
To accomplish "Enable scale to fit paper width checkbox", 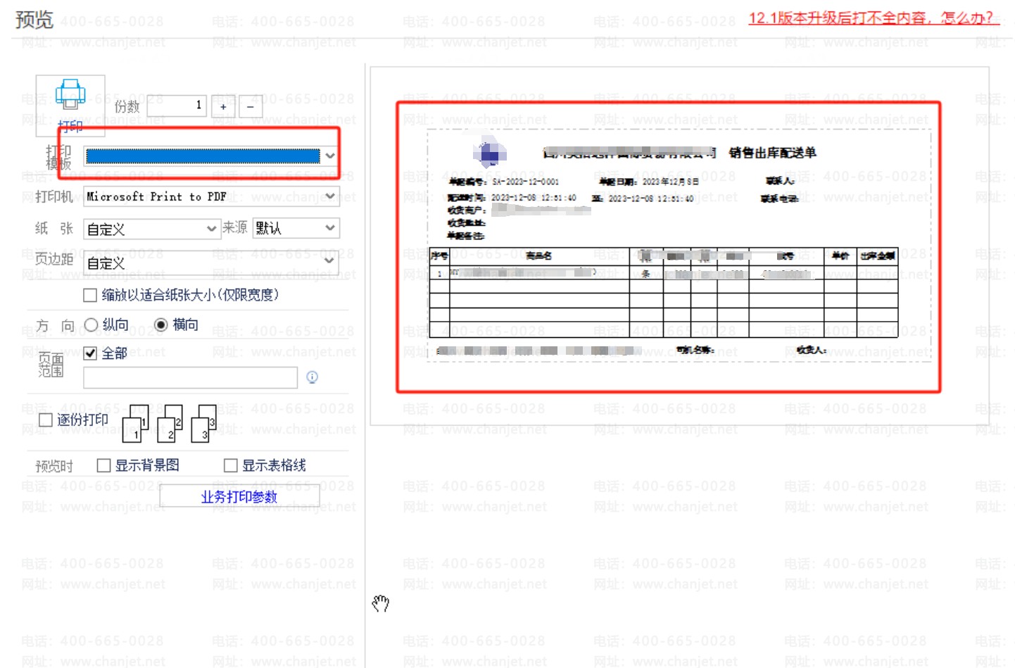I will point(90,295).
